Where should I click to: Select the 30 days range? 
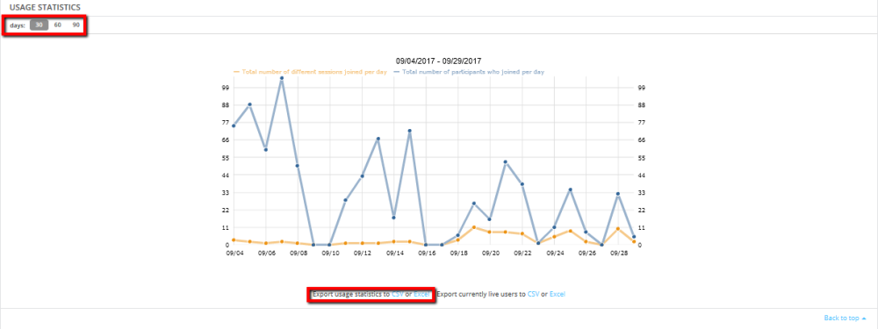(x=39, y=25)
